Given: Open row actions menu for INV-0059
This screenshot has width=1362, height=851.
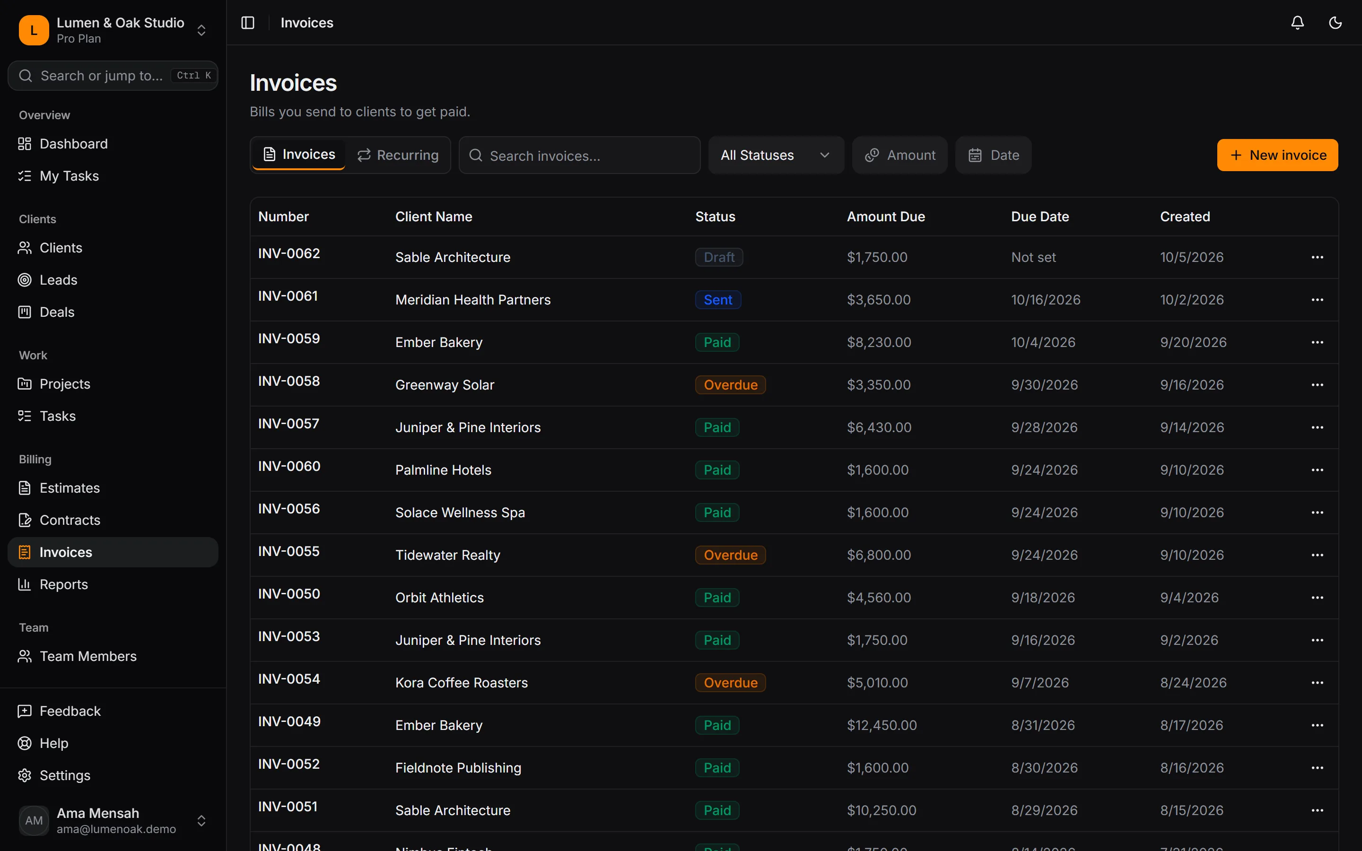Looking at the screenshot, I should coord(1317,342).
